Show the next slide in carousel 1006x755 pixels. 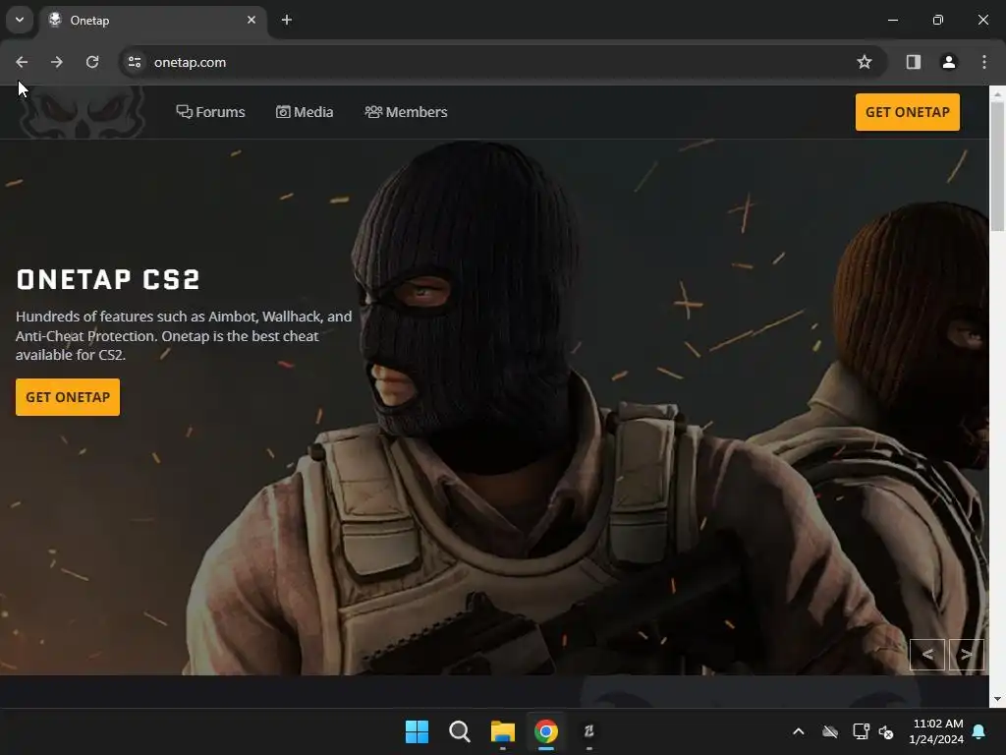coord(967,655)
